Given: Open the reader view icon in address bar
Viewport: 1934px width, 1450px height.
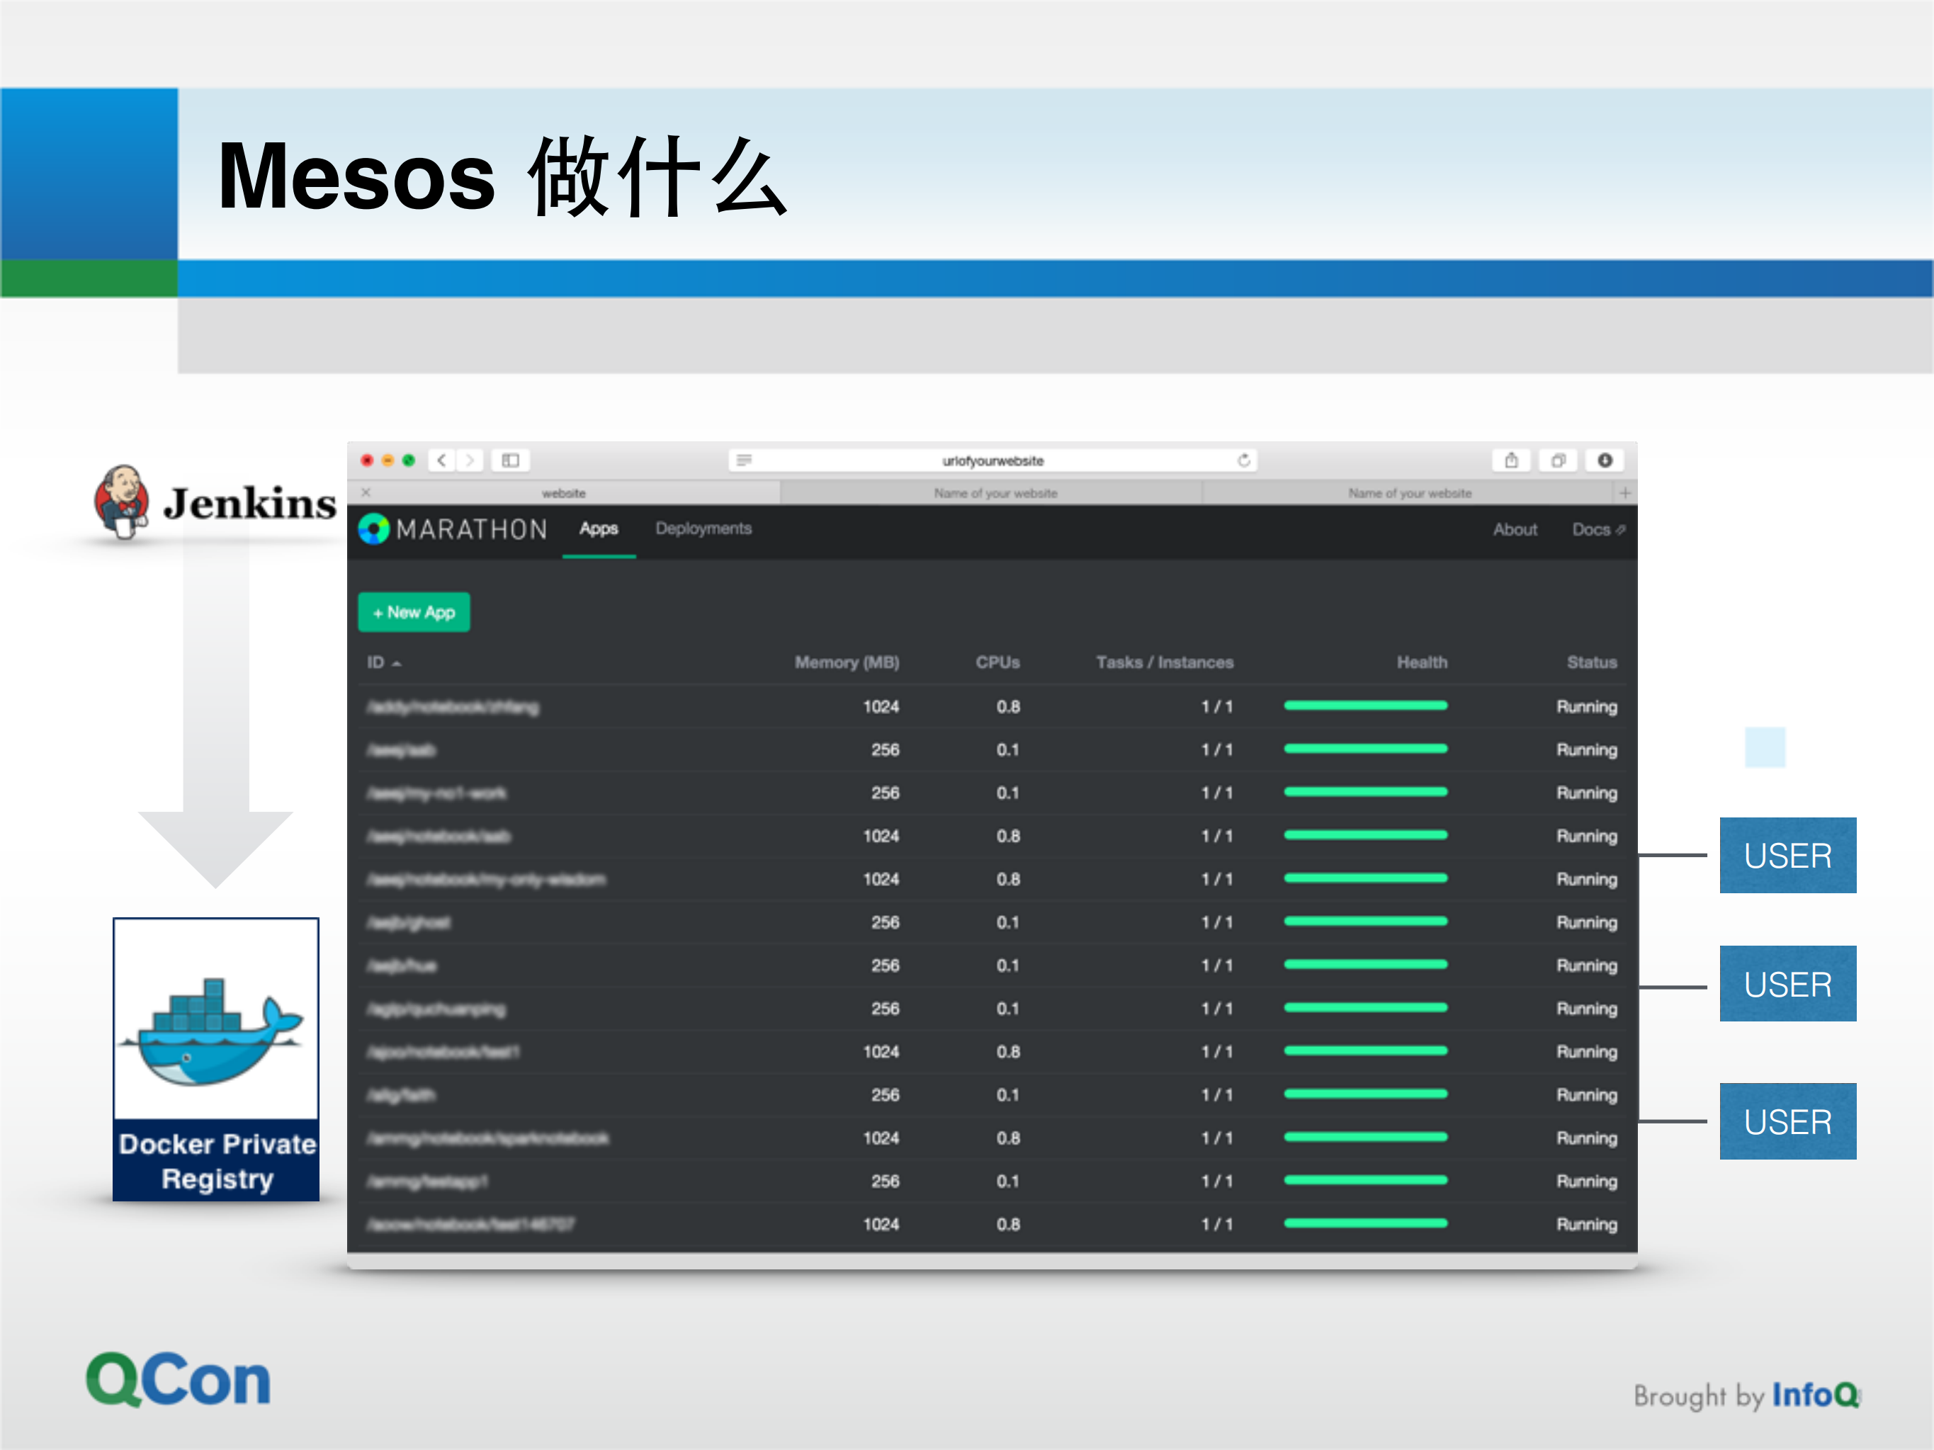Looking at the screenshot, I should click(x=744, y=460).
